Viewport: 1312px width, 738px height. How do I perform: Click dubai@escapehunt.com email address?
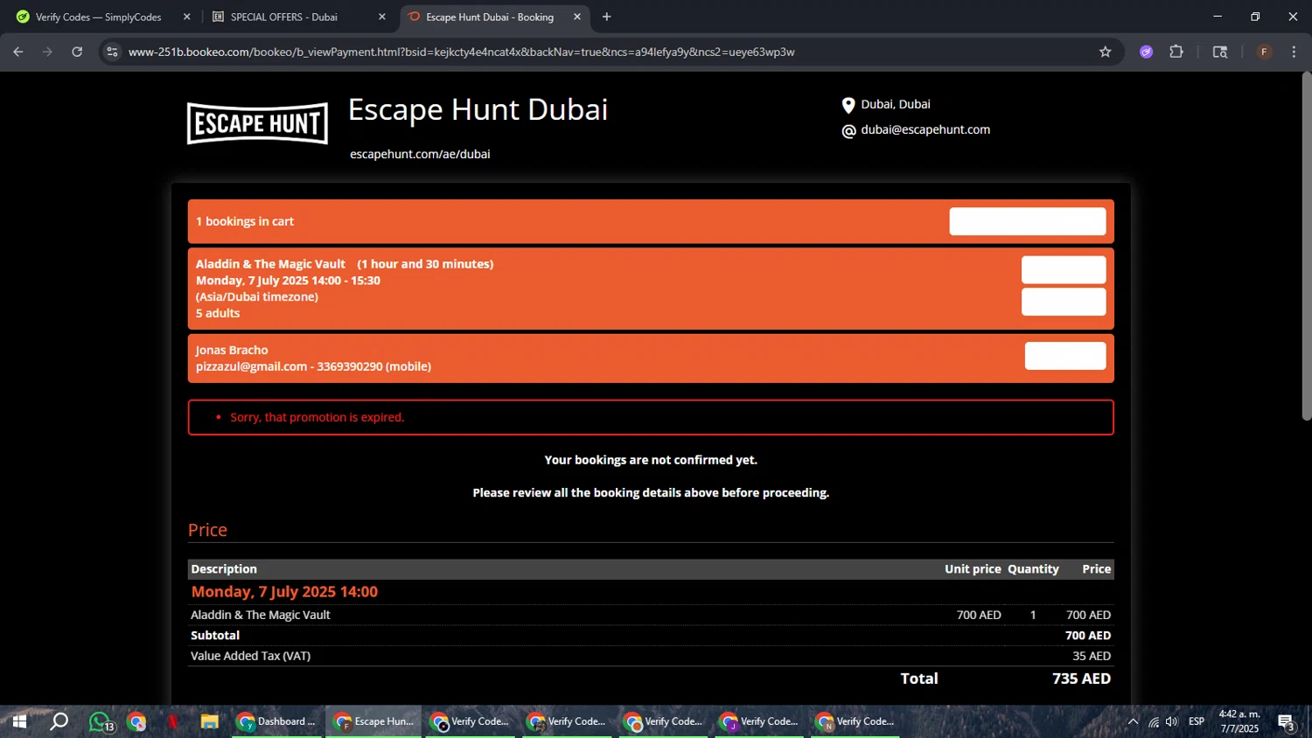point(925,129)
